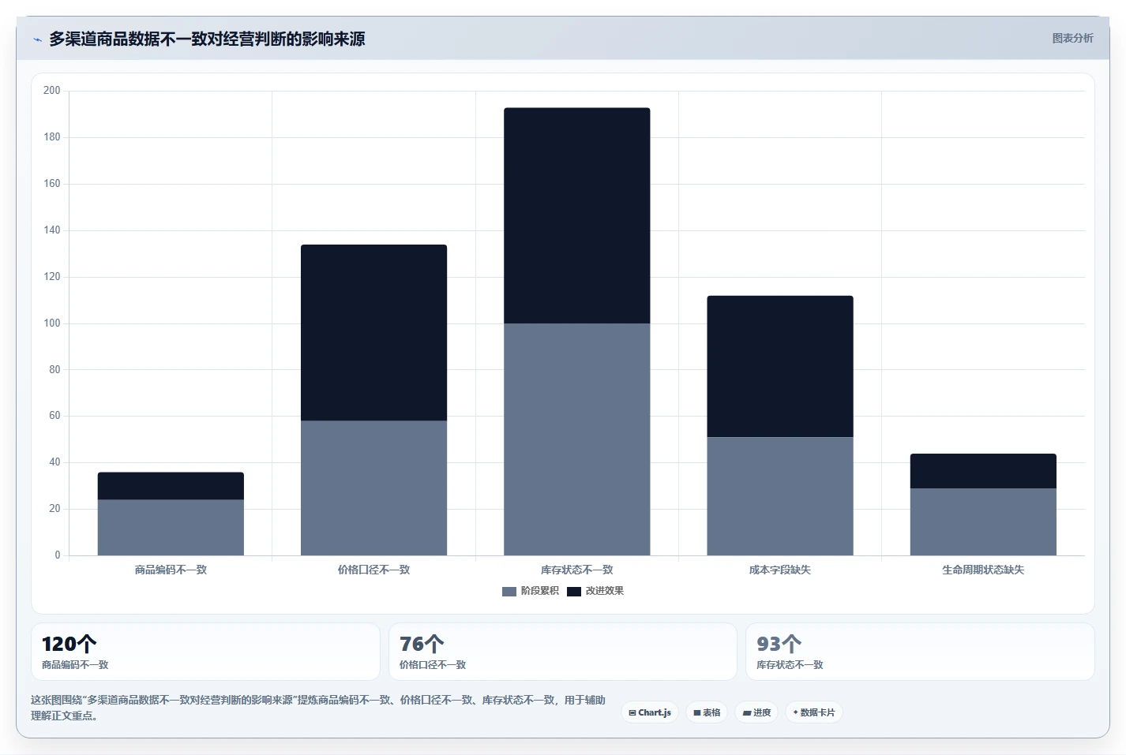Click the 120 y-axis tick label
The height and width of the screenshot is (755, 1126).
click(x=52, y=277)
